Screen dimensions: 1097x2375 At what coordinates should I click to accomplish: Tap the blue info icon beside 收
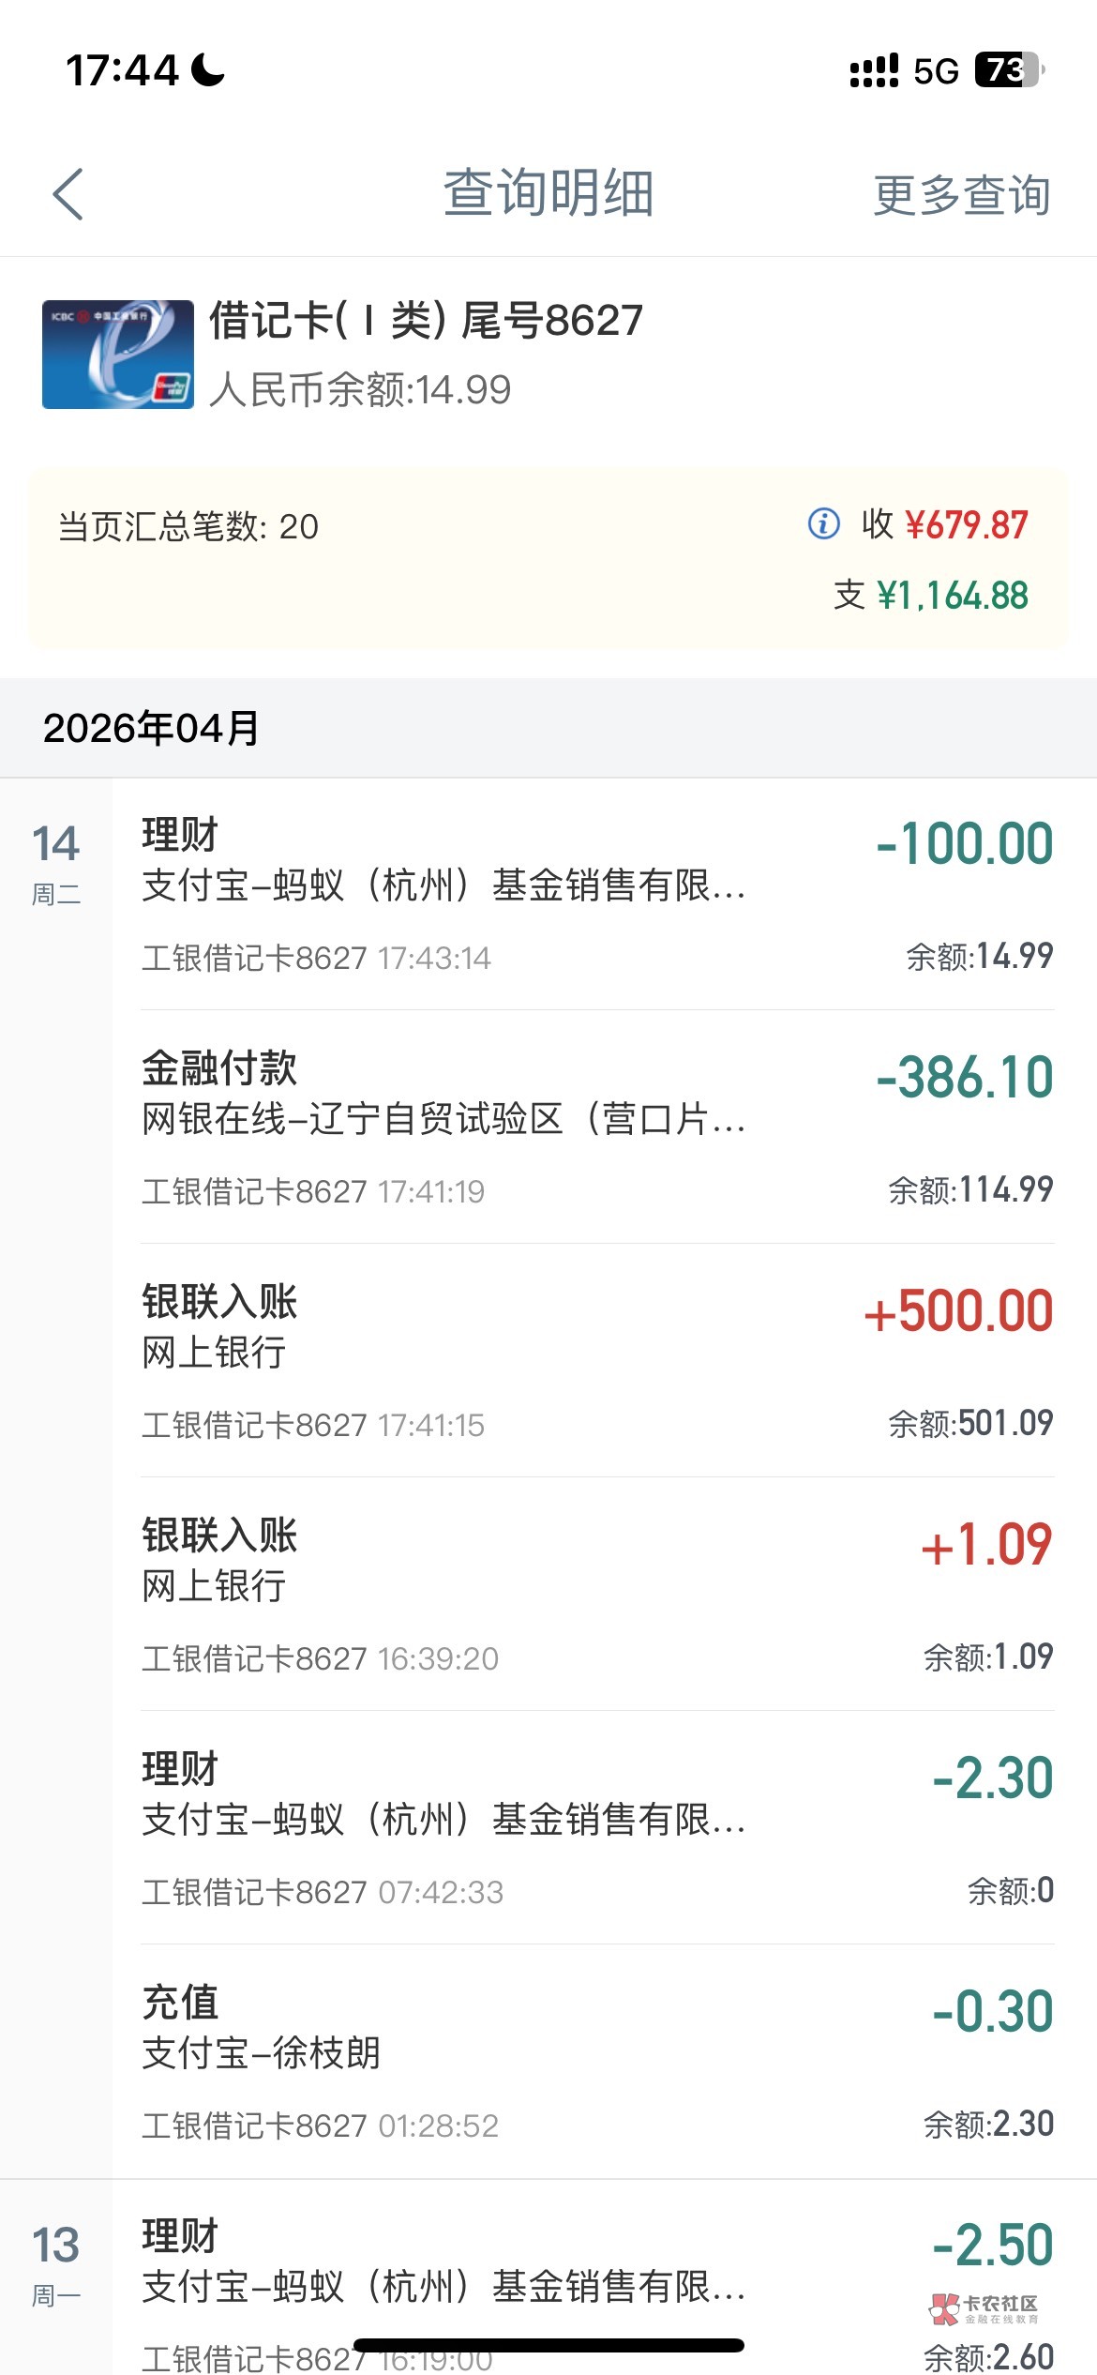823,523
